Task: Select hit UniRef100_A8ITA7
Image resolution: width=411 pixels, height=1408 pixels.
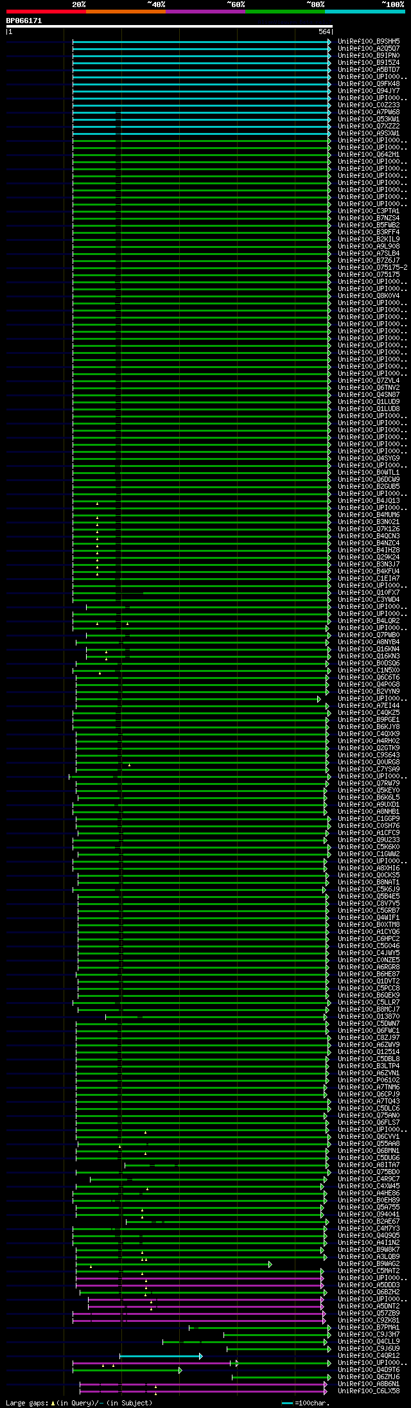Action: coord(369,1165)
